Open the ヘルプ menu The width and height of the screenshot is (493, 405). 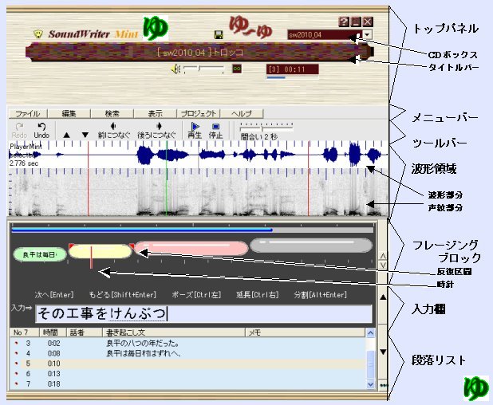pyautogui.click(x=242, y=114)
